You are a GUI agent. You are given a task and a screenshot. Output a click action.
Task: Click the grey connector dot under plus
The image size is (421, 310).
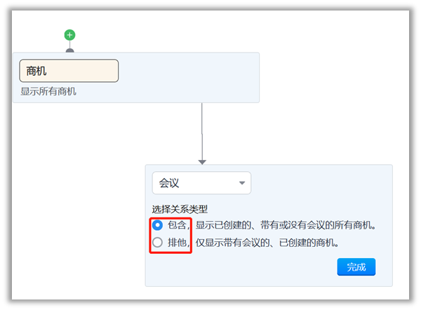point(69,50)
